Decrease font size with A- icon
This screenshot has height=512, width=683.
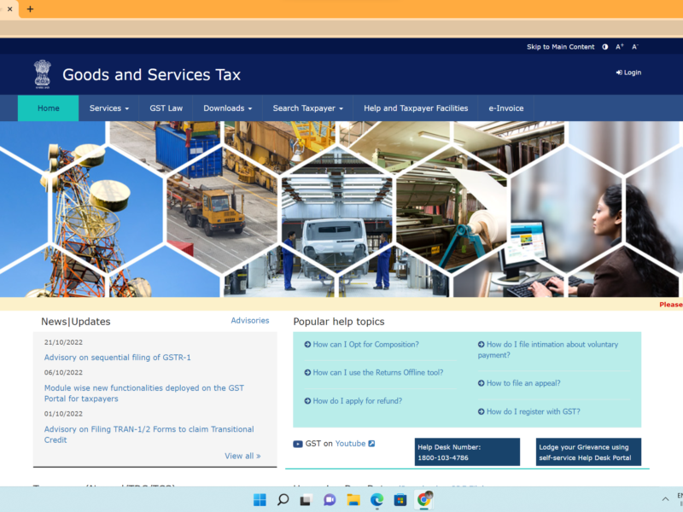[634, 47]
